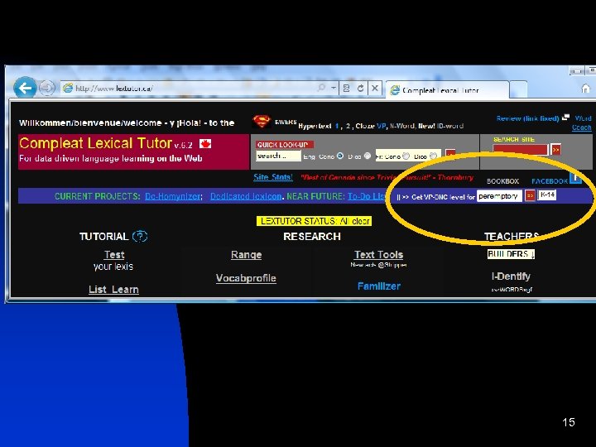Click the magnifier search icon in address bar
Viewport: 596px width, 447px height.
point(321,89)
